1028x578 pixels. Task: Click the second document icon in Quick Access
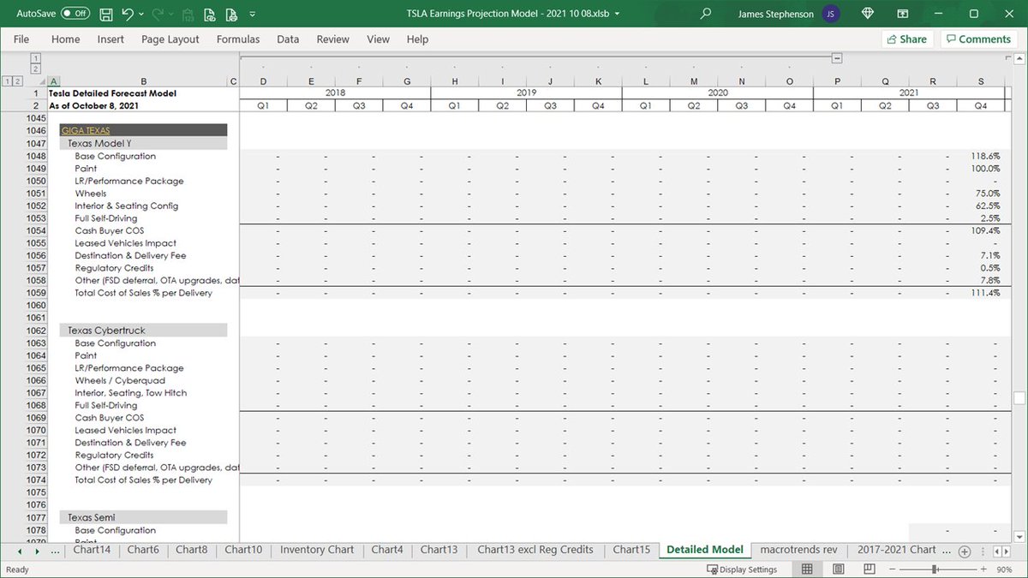coord(230,14)
